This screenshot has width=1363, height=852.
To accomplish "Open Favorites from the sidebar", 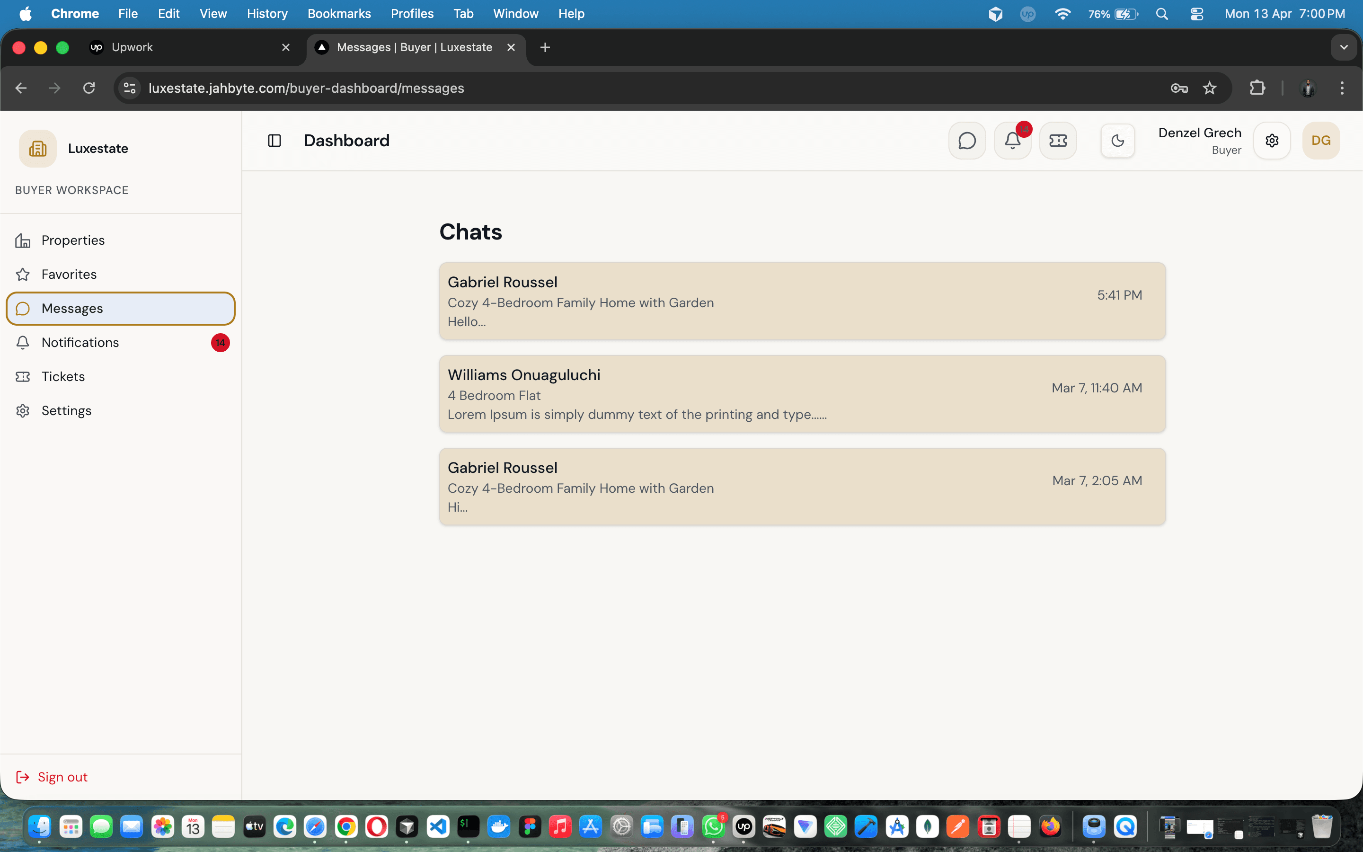I will pyautogui.click(x=69, y=275).
